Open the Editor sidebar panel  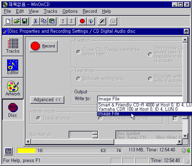[13, 67]
